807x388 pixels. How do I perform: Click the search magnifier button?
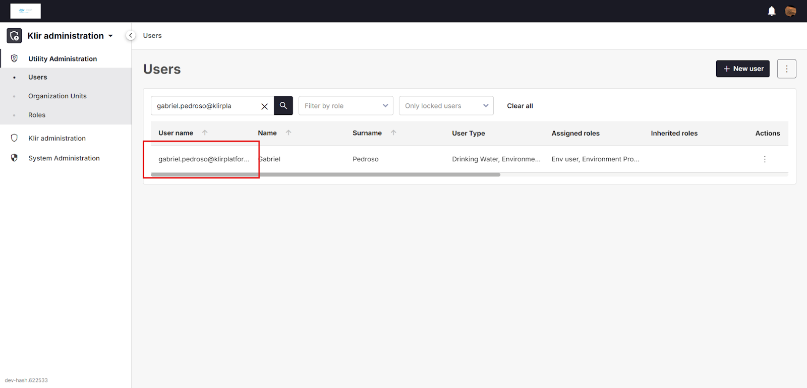click(x=283, y=106)
